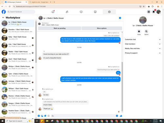Open Chrome extensions puzzle icon
This screenshot has width=164, height=123.
tap(153, 7)
